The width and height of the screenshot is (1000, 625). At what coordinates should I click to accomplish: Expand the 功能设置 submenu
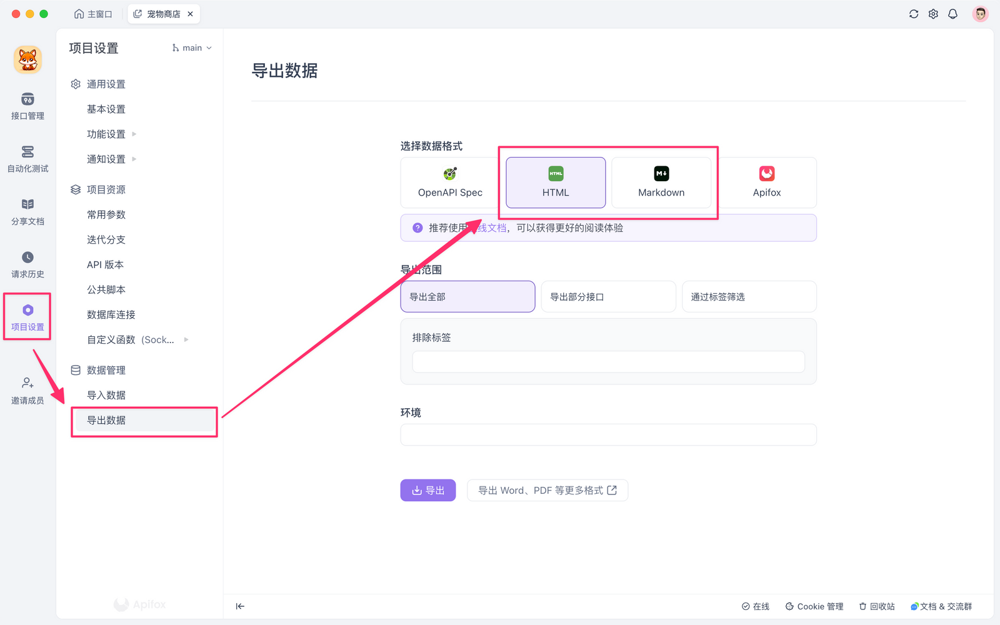[x=106, y=134]
